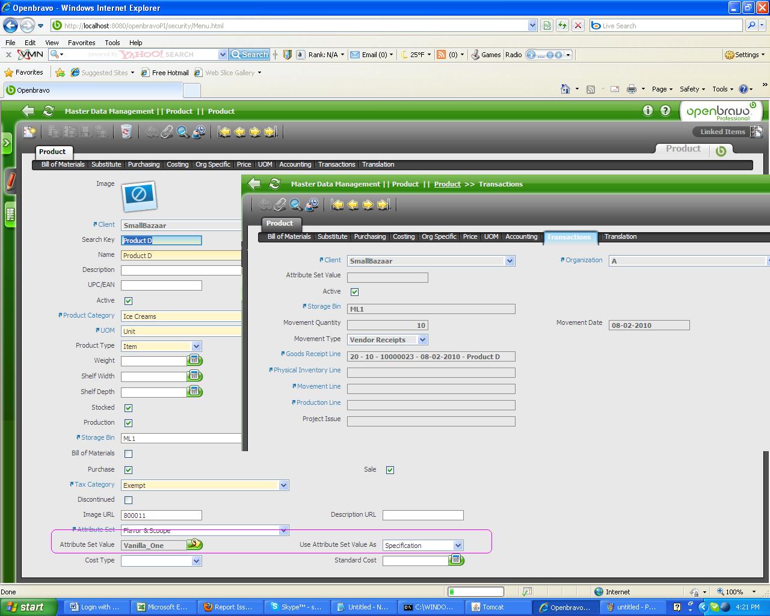Go to the next record in the main Product toolbar
This screenshot has height=616, width=770.
254,132
